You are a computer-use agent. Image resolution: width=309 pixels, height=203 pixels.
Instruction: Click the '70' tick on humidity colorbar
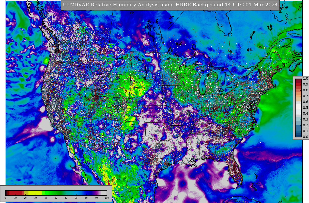[76, 198]
